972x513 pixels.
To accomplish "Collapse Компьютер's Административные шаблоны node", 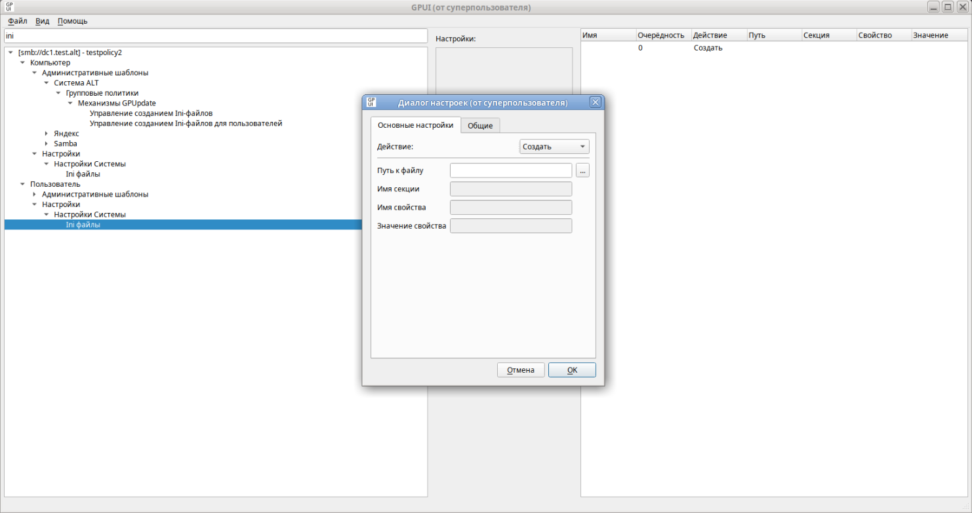I will click(x=34, y=73).
